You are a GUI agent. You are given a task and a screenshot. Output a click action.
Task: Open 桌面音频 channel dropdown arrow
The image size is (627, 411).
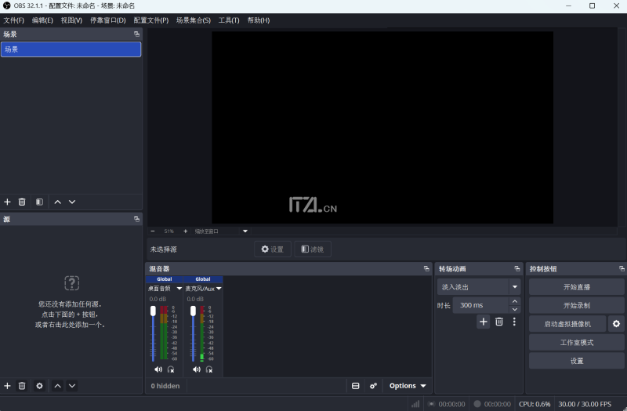tap(179, 289)
